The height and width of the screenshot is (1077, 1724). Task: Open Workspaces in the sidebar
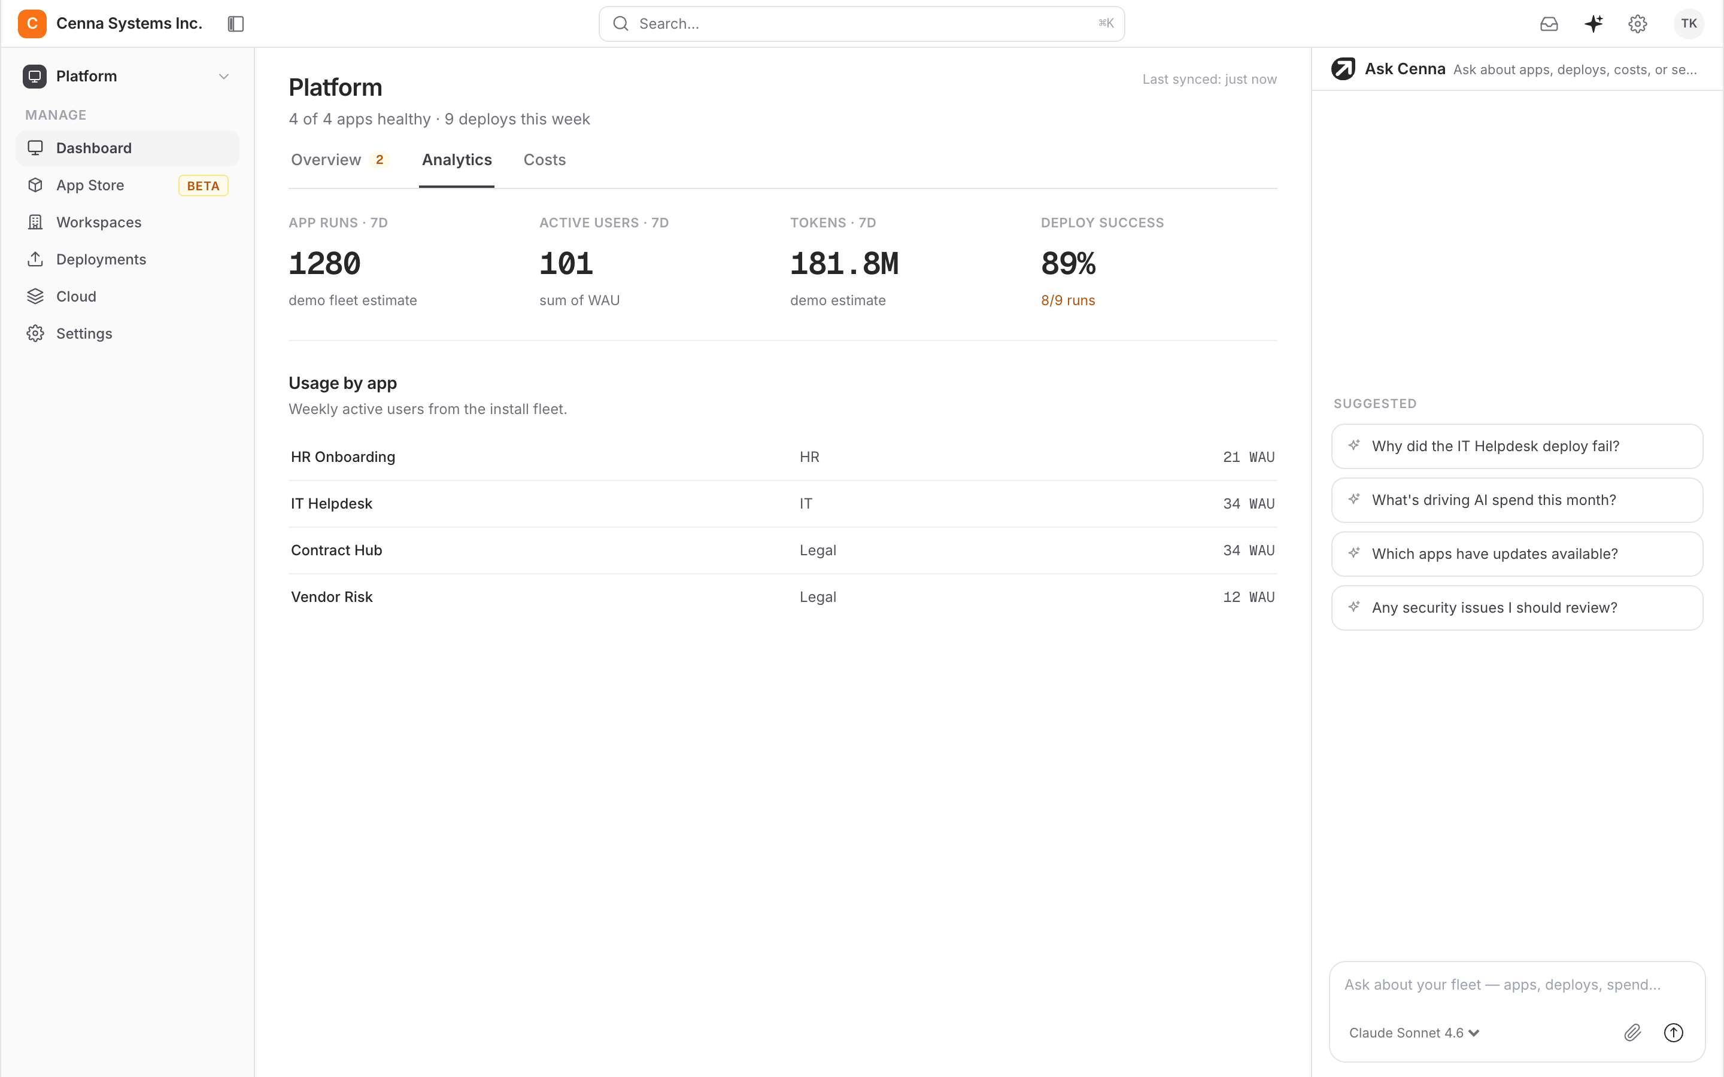[x=128, y=222]
